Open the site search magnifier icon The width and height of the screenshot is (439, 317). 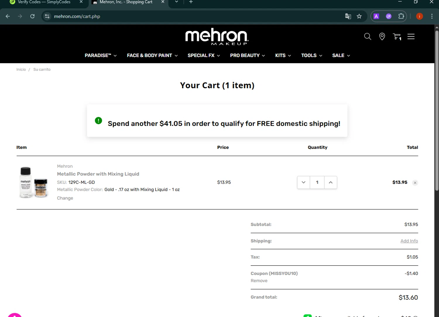(x=368, y=37)
